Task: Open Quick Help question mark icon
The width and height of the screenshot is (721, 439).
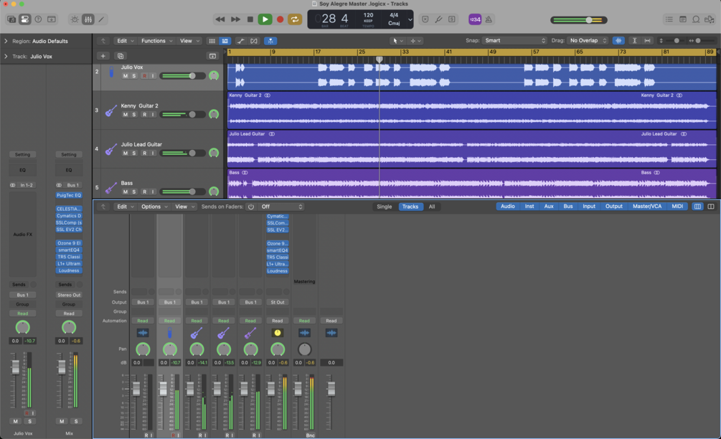Action: pyautogui.click(x=38, y=19)
